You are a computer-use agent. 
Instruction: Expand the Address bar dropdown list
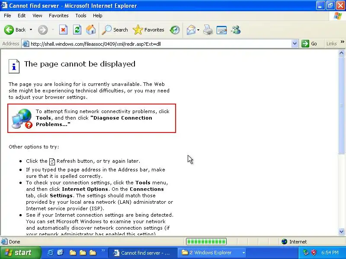(x=295, y=44)
